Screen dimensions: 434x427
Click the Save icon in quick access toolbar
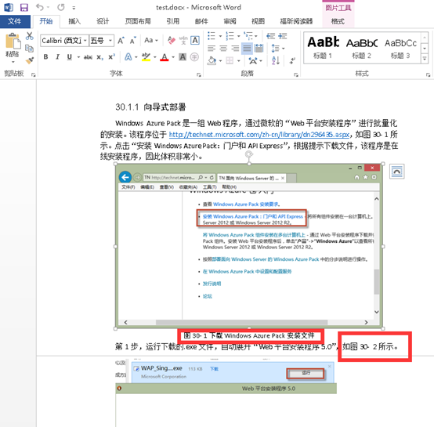24,8
